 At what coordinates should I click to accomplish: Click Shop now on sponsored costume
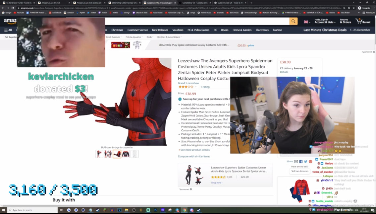click(217, 183)
